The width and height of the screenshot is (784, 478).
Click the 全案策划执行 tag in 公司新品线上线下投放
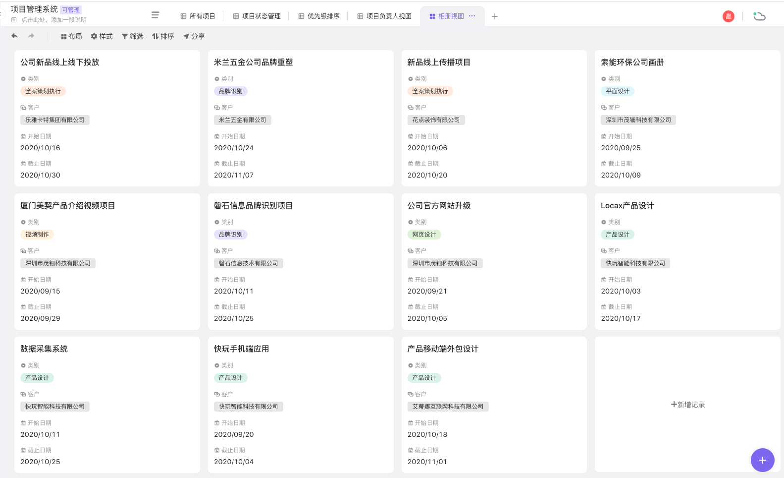[x=43, y=91]
